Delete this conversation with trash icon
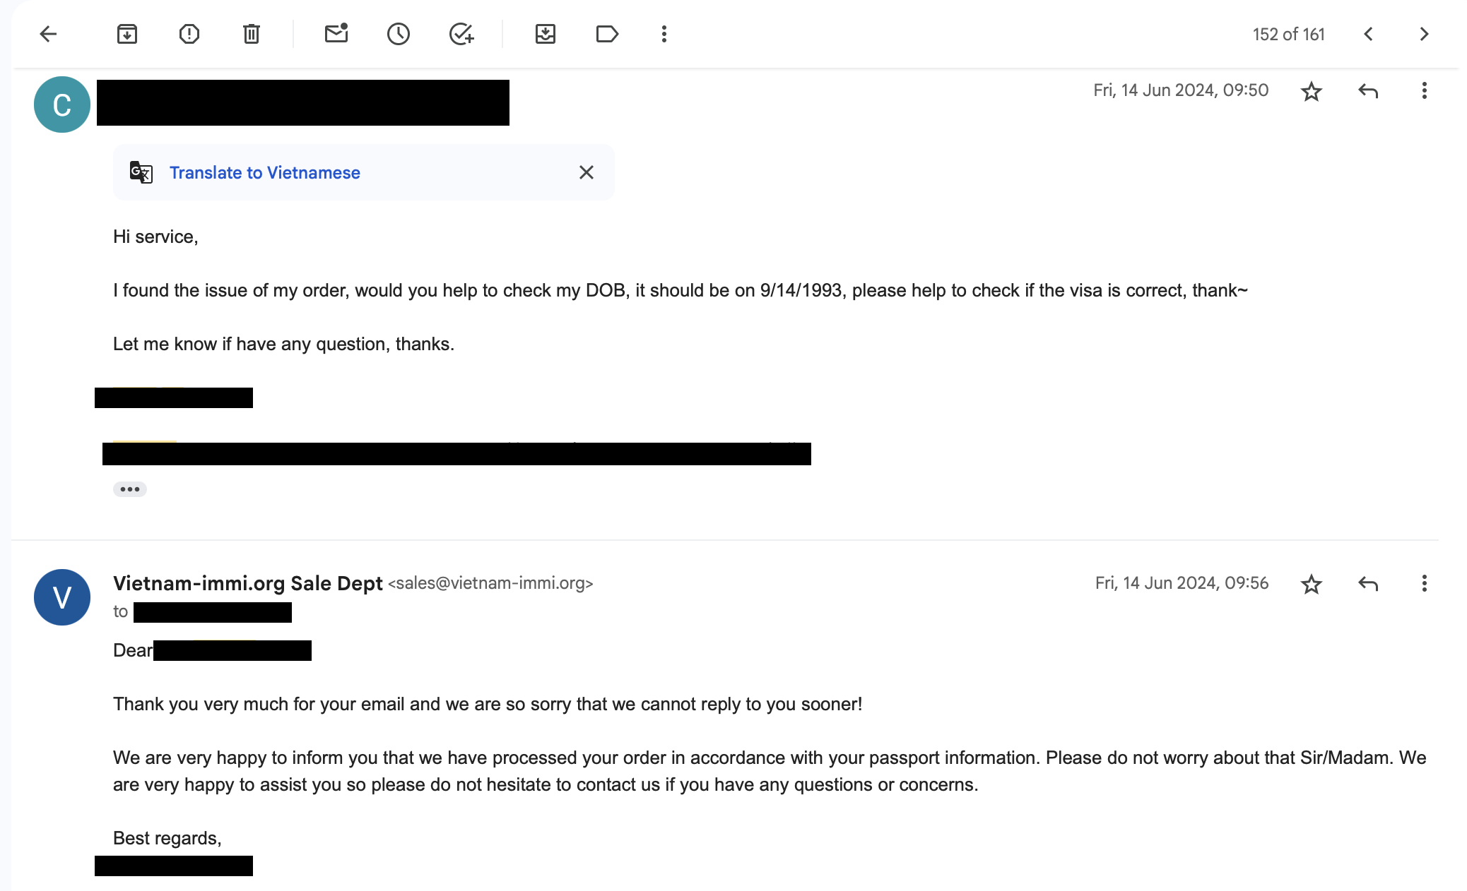 [252, 34]
